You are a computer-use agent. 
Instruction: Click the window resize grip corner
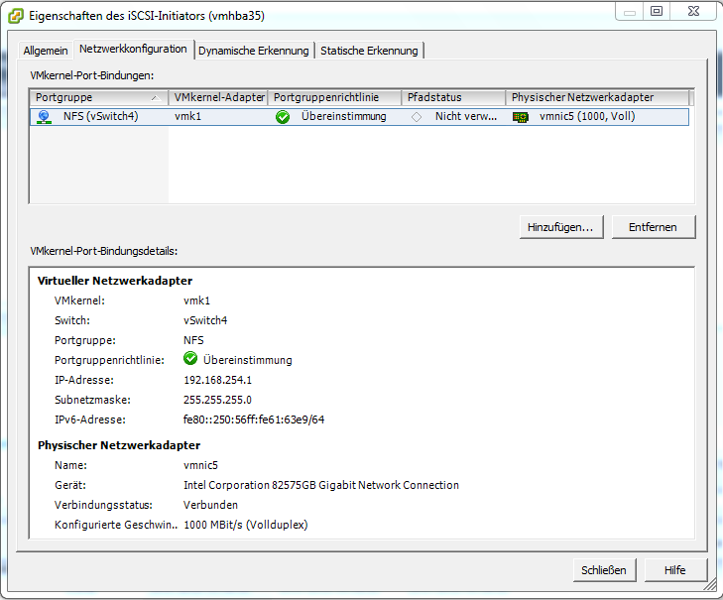710,585
